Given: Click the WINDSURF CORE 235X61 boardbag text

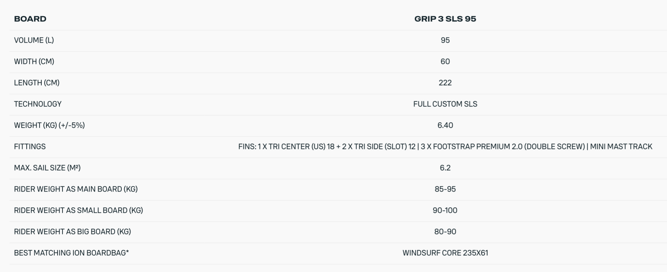Looking at the screenshot, I should 445,253.
